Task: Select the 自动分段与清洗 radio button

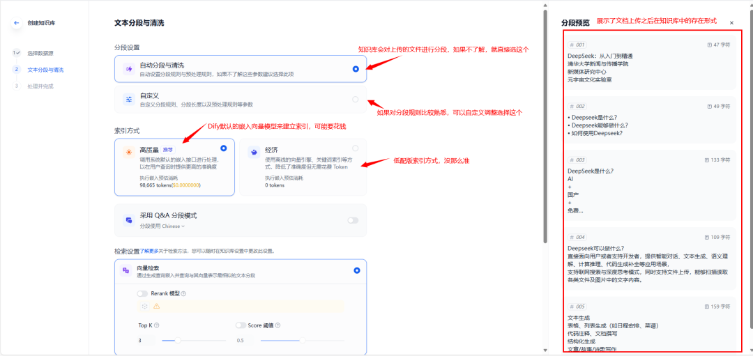Action: pos(356,69)
